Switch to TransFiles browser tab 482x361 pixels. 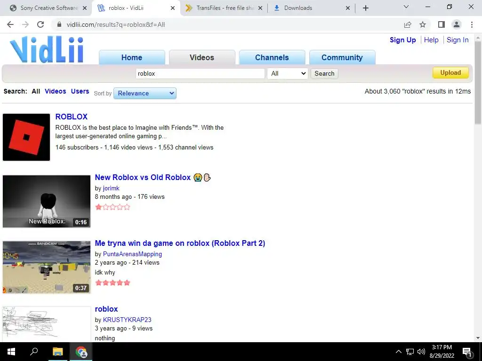[x=224, y=8]
